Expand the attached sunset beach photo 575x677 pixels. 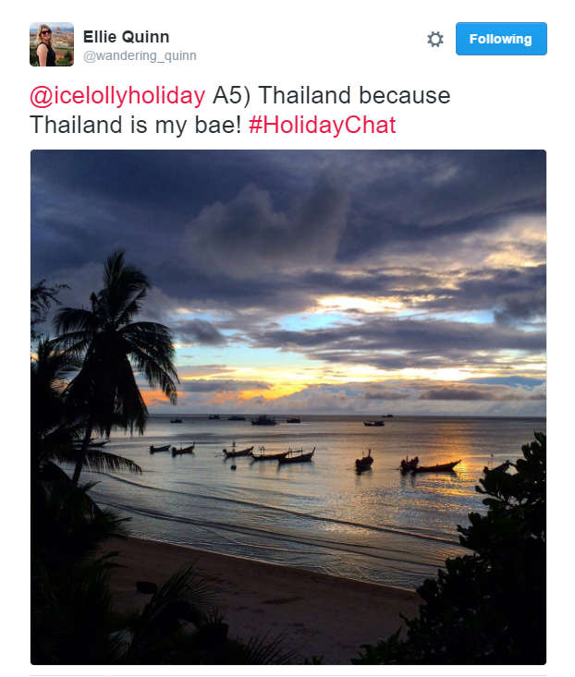point(288,407)
